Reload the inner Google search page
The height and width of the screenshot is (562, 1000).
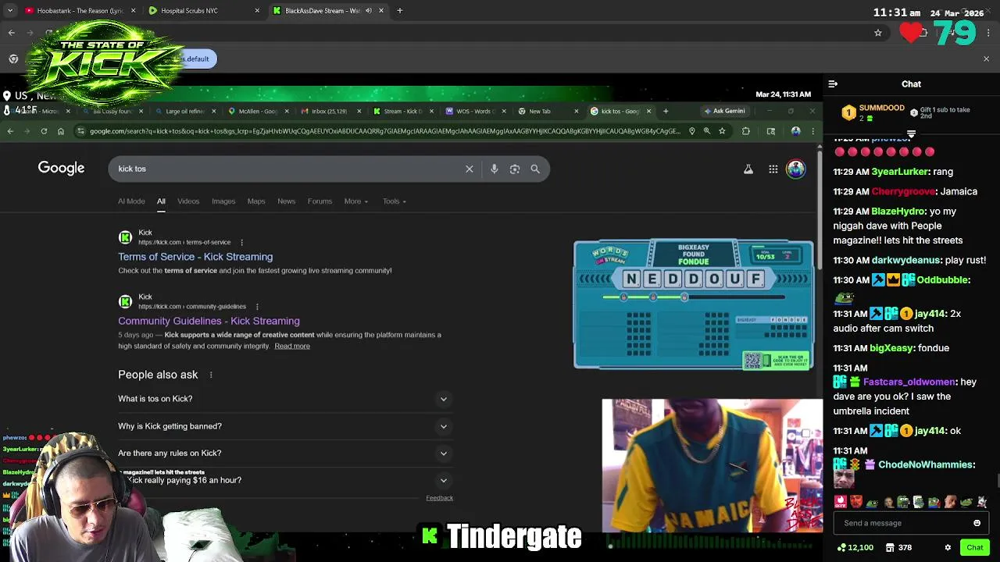coord(44,131)
